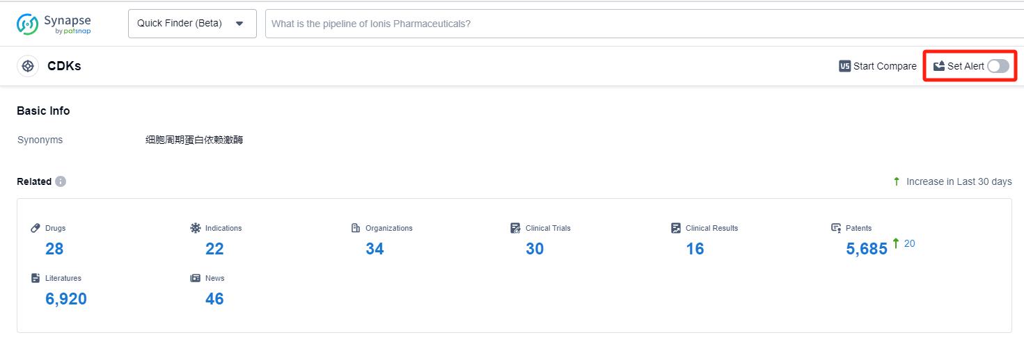Screen dimensions: 1024x342
Task: Click the Patents certificate icon
Action: coord(836,228)
